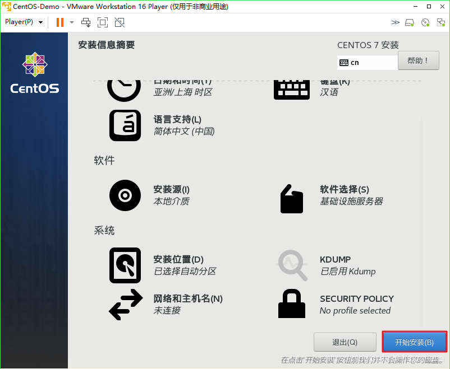Enter full screen mode

[x=103, y=22]
